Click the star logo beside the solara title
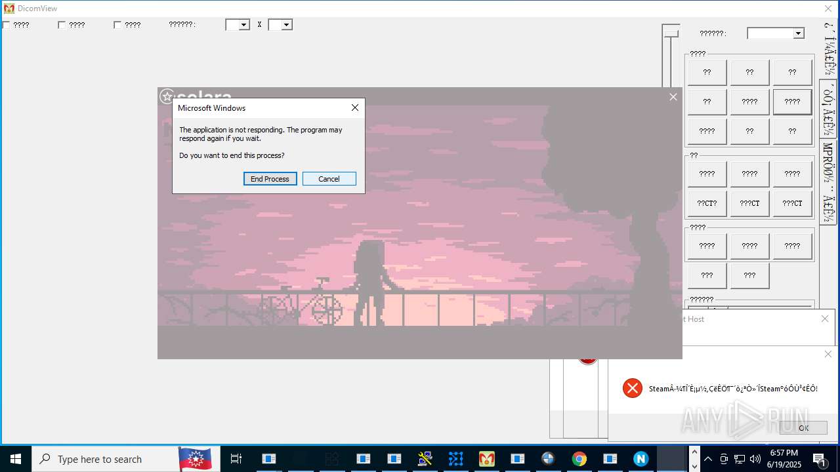840x472 pixels. pyautogui.click(x=167, y=96)
